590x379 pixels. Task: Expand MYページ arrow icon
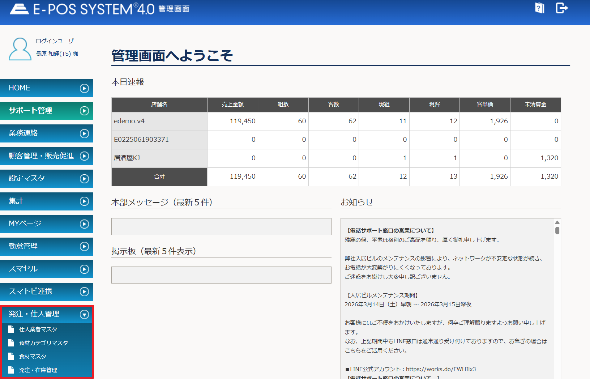click(x=84, y=224)
